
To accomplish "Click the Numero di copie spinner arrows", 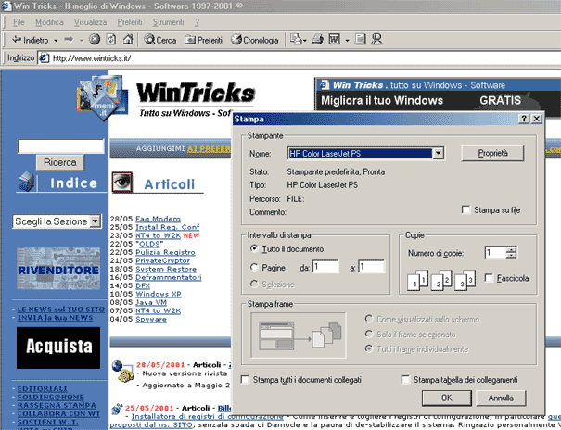I will 512,253.
